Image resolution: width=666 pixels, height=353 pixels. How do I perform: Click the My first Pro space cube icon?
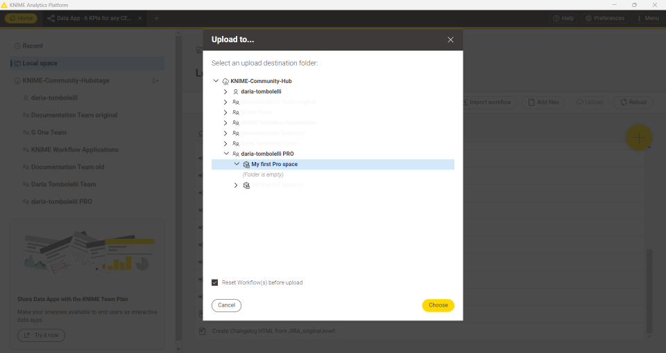click(x=246, y=164)
